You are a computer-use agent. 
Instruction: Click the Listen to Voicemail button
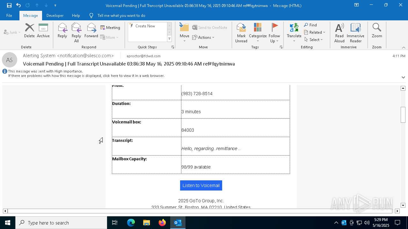click(201, 185)
